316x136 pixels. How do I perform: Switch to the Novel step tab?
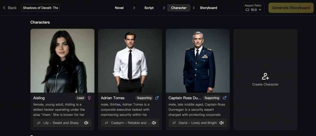119,8
